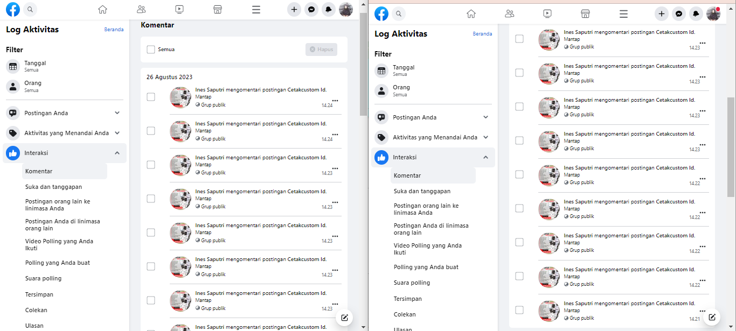The width and height of the screenshot is (736, 331).
Task: Expand Postingan Anda chevron in left window
Action: pos(117,113)
